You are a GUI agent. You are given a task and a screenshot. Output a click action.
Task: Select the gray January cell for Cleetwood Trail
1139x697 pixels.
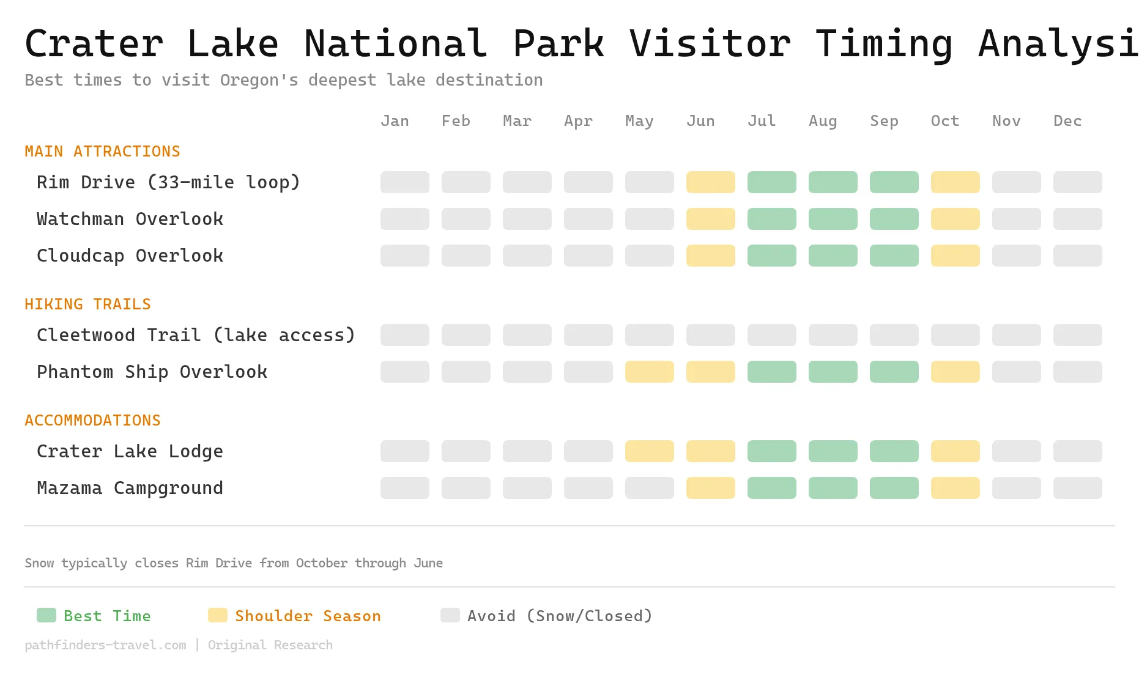coord(404,334)
